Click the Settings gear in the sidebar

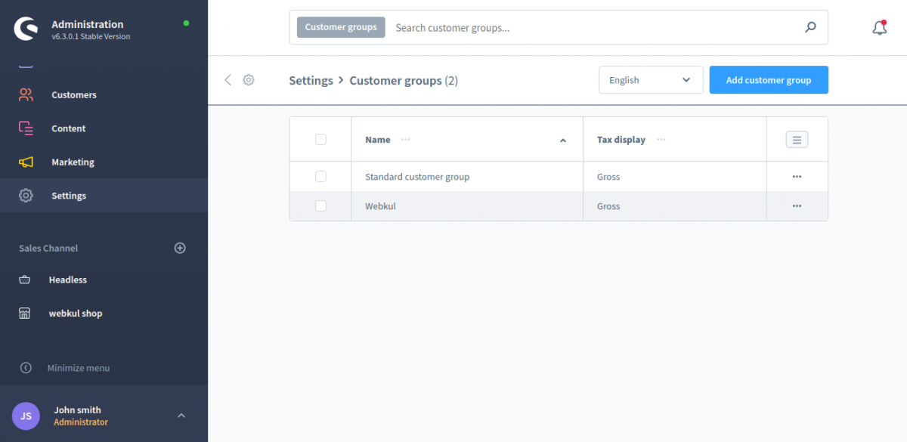(x=69, y=195)
